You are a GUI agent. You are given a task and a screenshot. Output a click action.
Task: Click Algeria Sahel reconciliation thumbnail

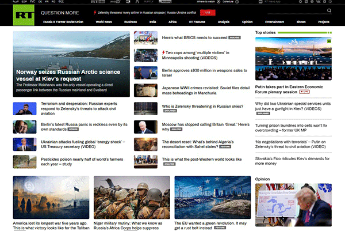[x=145, y=144]
